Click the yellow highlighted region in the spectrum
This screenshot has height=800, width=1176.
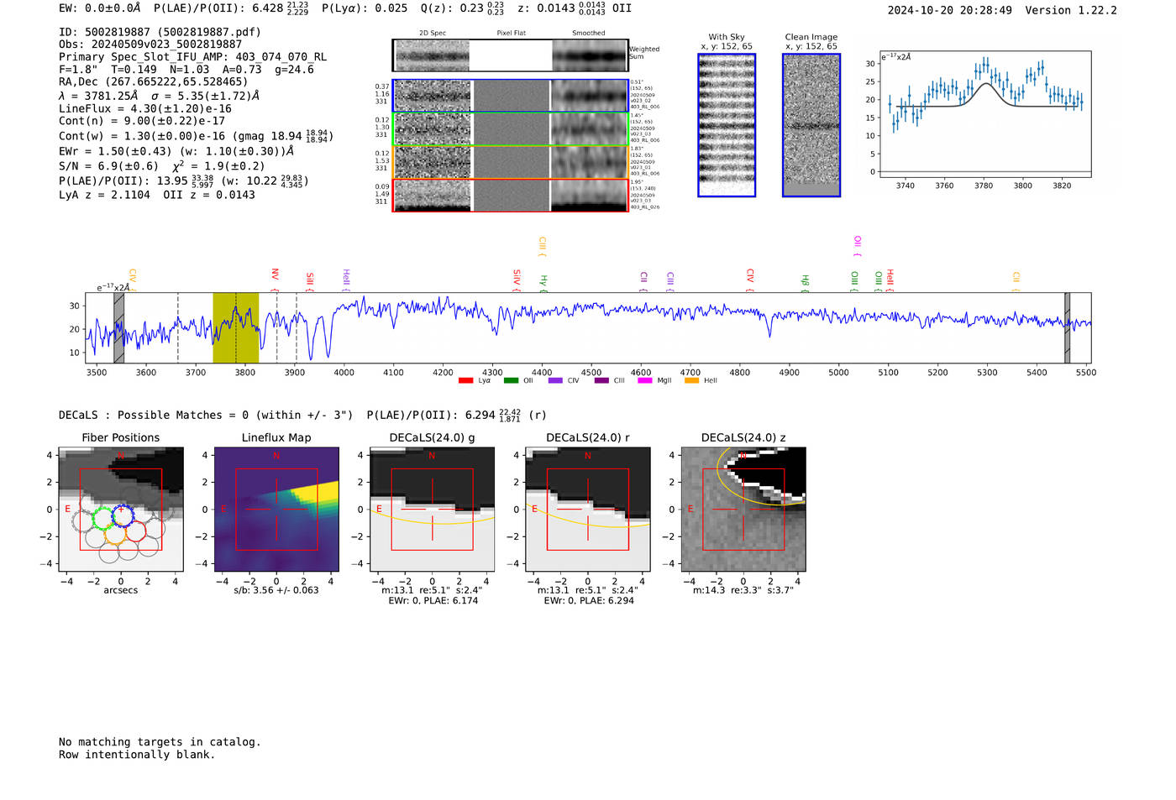236,327
